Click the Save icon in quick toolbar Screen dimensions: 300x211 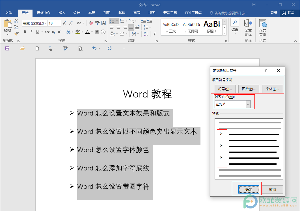(x=7, y=48)
